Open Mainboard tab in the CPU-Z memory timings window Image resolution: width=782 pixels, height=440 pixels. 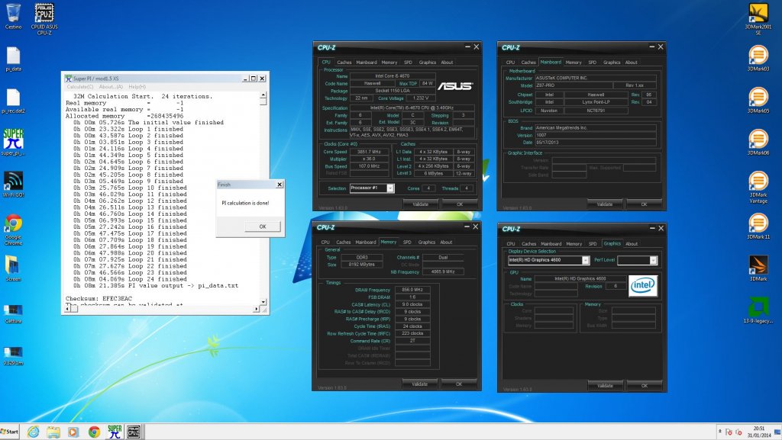coord(366,242)
